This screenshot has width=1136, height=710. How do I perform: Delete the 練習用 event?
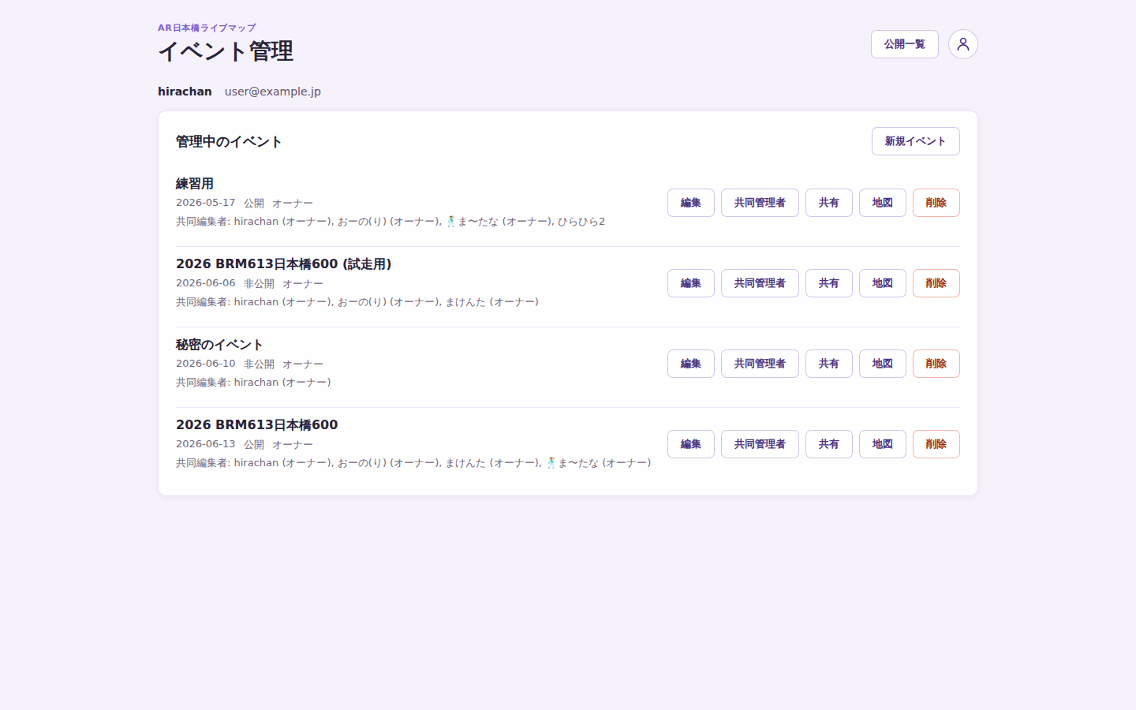(x=936, y=203)
